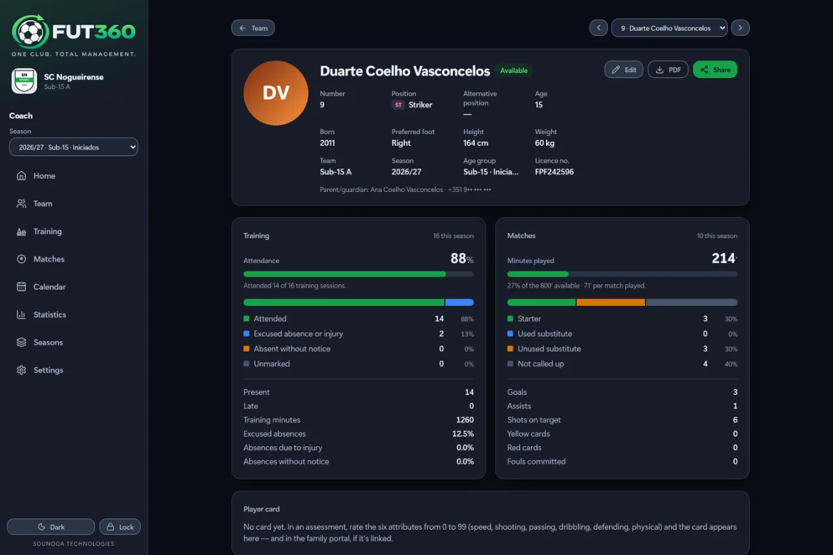Click the Team people icon

click(21, 204)
